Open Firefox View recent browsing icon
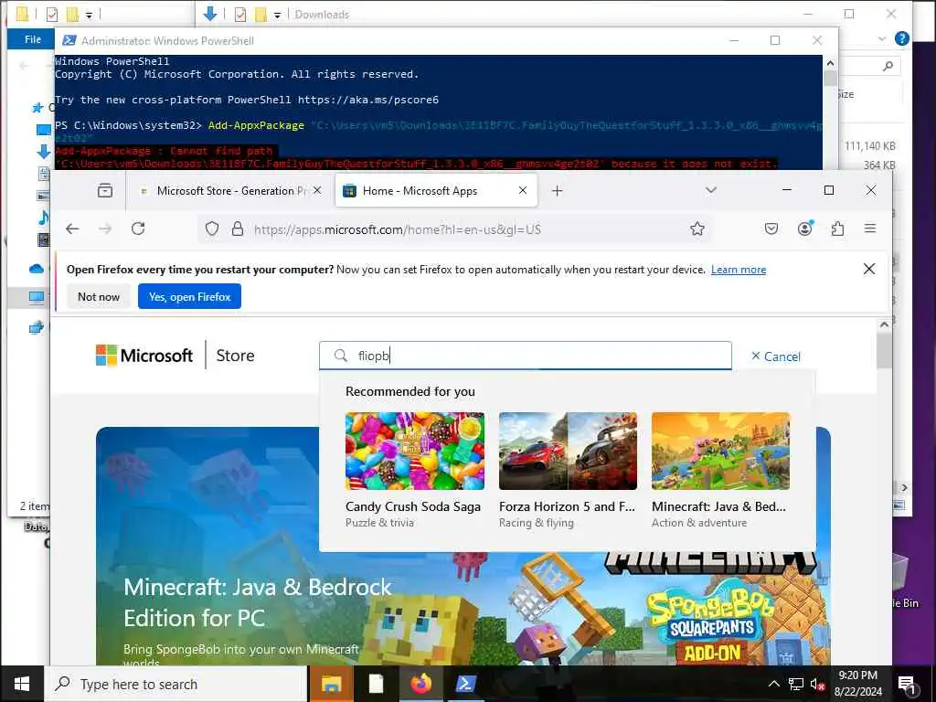 pos(105,191)
